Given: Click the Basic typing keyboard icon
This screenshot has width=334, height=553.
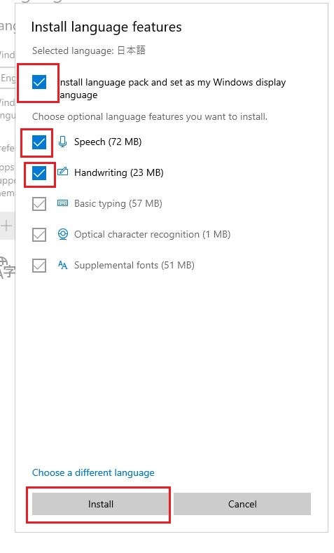Looking at the screenshot, I should pos(63,203).
